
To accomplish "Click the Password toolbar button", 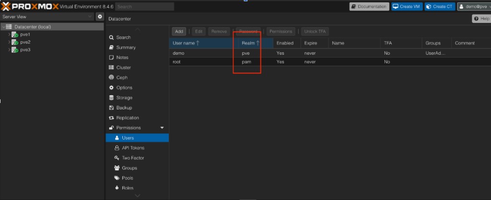I will pos(248,31).
